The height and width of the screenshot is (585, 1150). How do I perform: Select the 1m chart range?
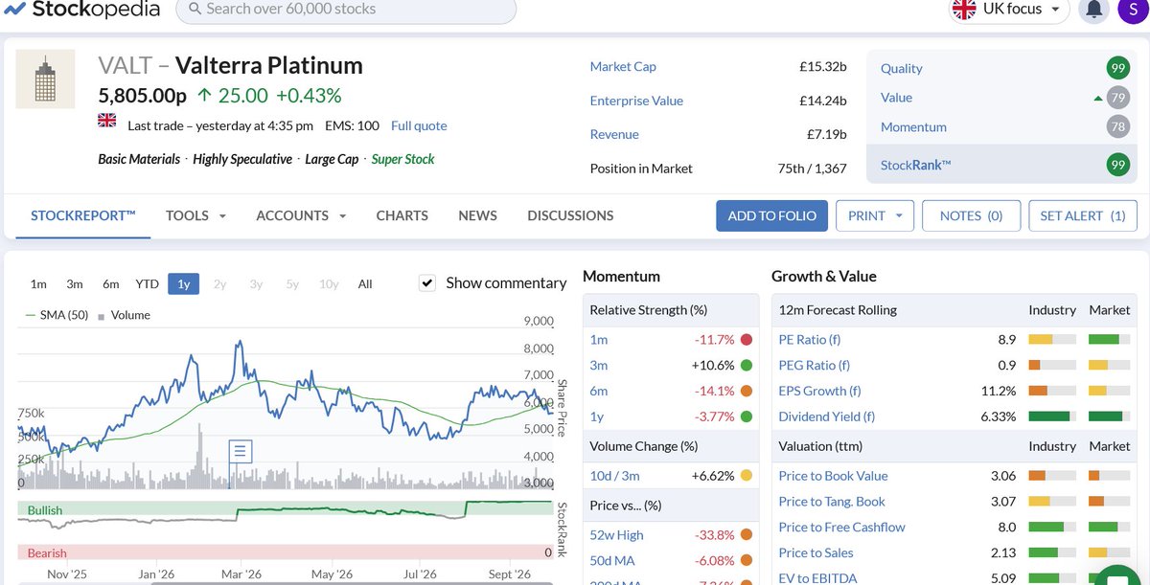pos(38,283)
